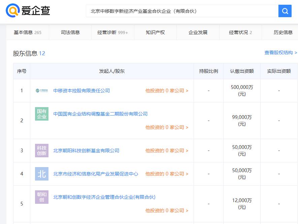Image resolution: width=298 pixels, height=224 pixels.
Task: Open the 司法信息 tab
Action: coord(70,32)
